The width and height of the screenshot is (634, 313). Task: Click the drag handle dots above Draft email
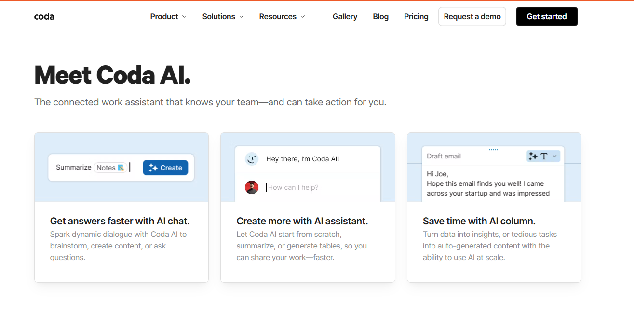coord(493,150)
